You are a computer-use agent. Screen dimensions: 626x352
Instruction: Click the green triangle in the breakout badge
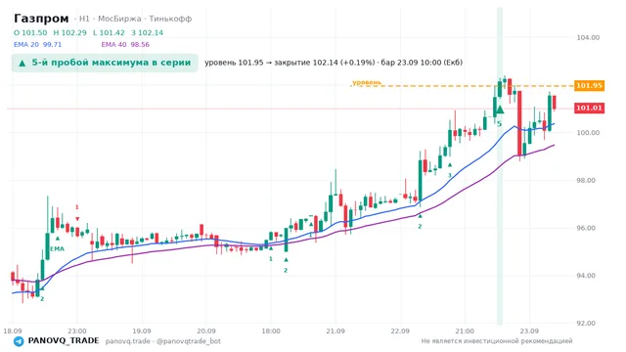coord(22,63)
